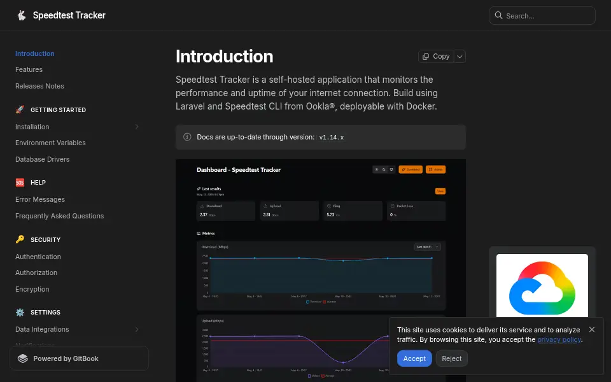Click the Google Cloud logo image
The height and width of the screenshot is (382, 611).
542,286
